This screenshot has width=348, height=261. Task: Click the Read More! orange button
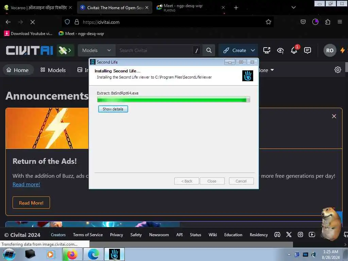pyautogui.click(x=31, y=203)
